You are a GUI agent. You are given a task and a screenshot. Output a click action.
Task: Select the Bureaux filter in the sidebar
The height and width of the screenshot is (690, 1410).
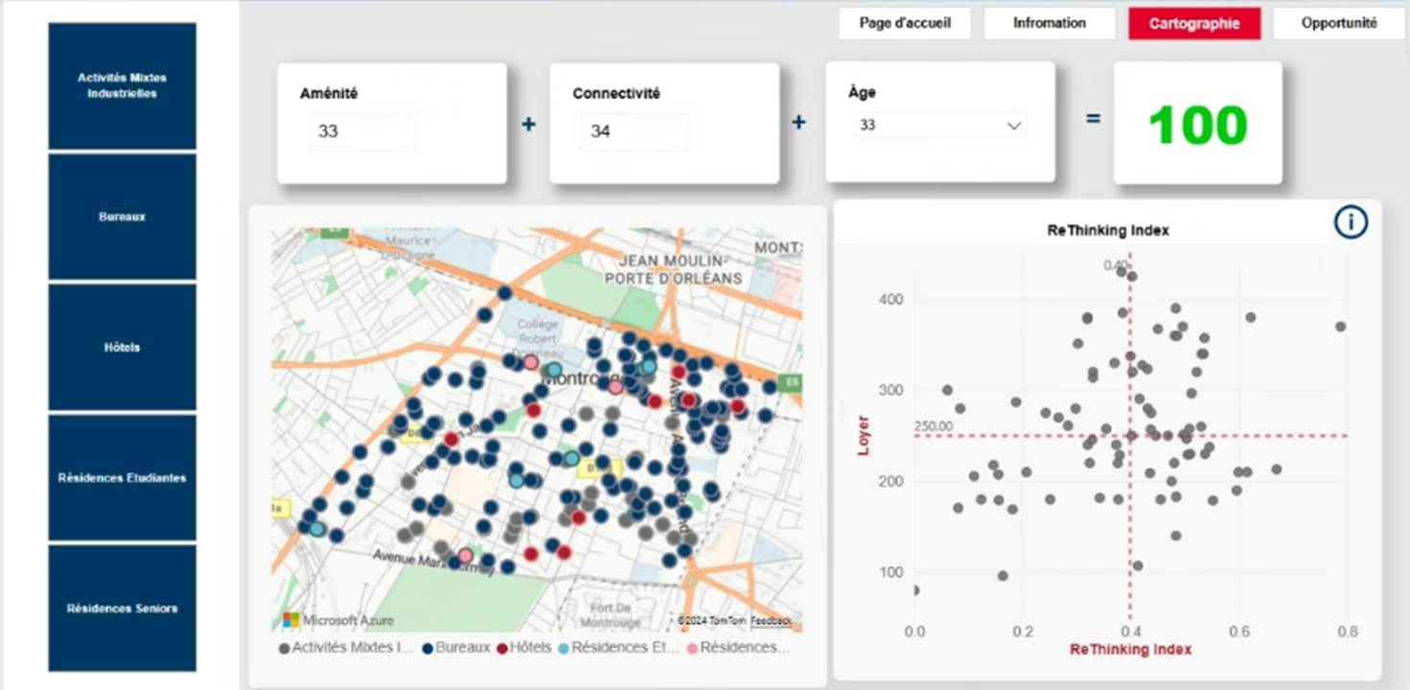pyautogui.click(x=121, y=217)
